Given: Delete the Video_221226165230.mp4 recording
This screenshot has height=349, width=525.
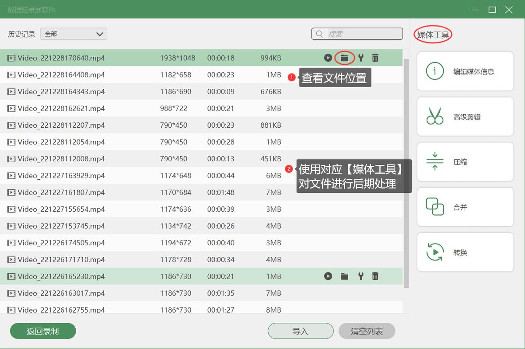Looking at the screenshot, I should 375,276.
